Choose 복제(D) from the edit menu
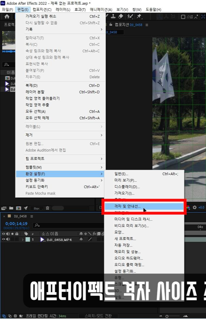 click(61, 85)
